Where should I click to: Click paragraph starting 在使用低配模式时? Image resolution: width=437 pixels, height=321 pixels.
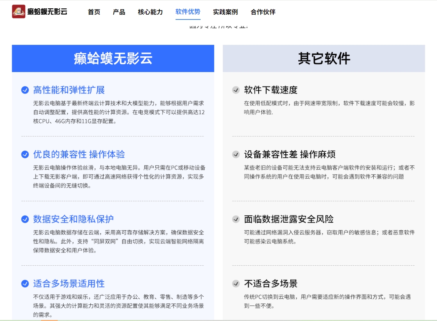[x=330, y=108]
